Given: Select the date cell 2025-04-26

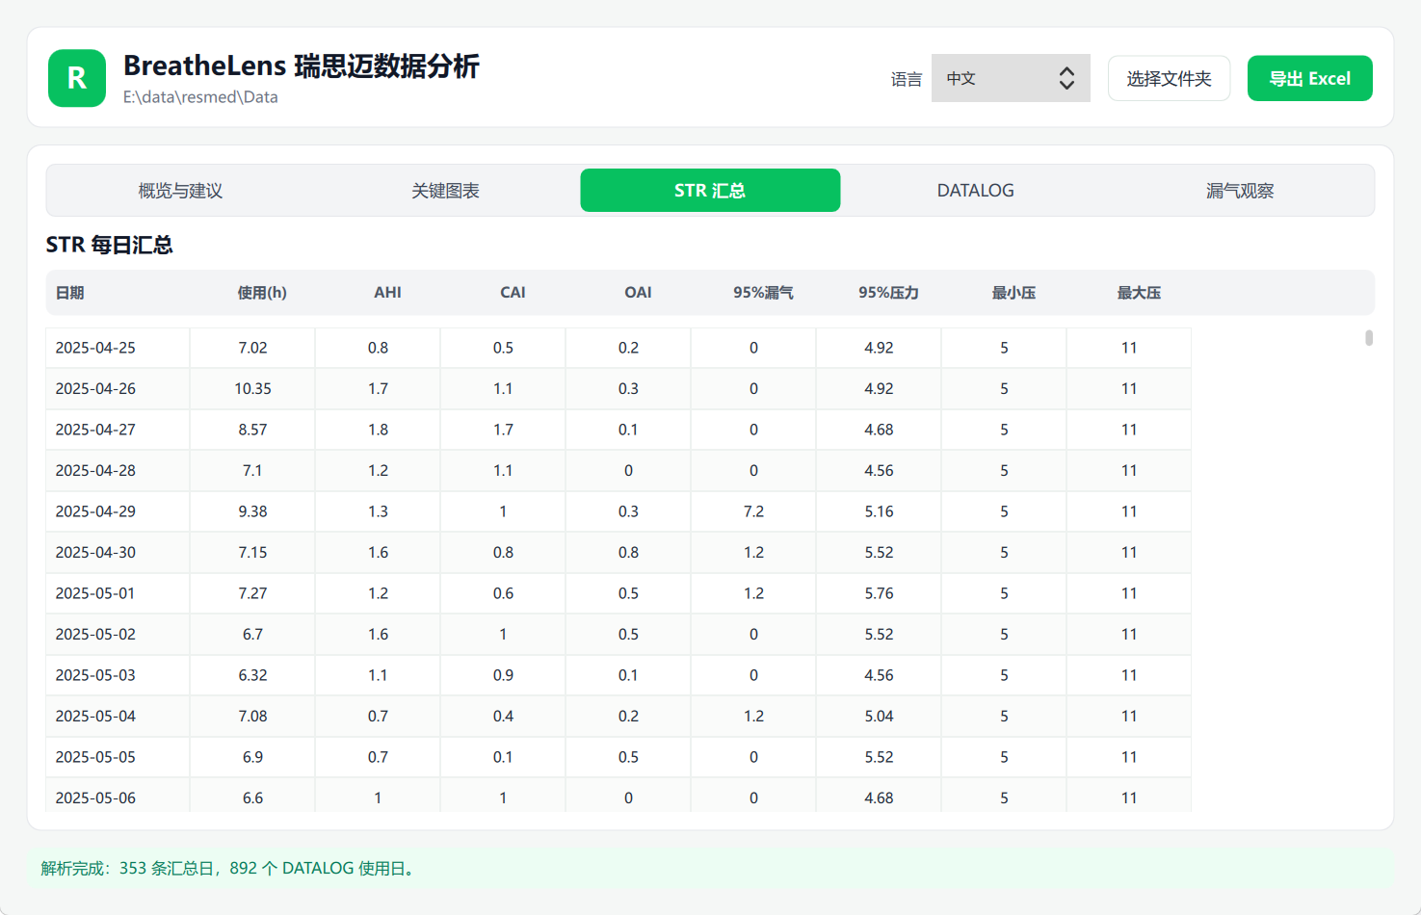Looking at the screenshot, I should (x=118, y=389).
